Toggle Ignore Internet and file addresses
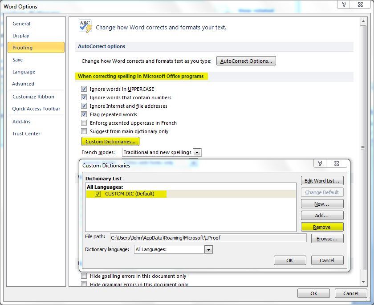This screenshot has width=374, height=305. [84, 106]
